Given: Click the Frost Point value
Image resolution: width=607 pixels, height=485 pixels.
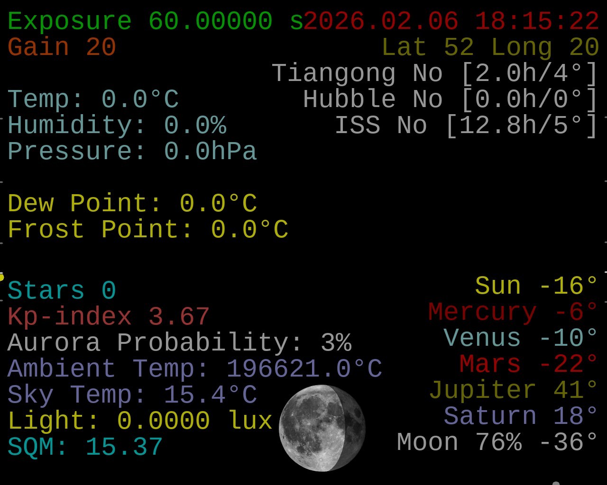Looking at the screenshot, I should tap(147, 230).
